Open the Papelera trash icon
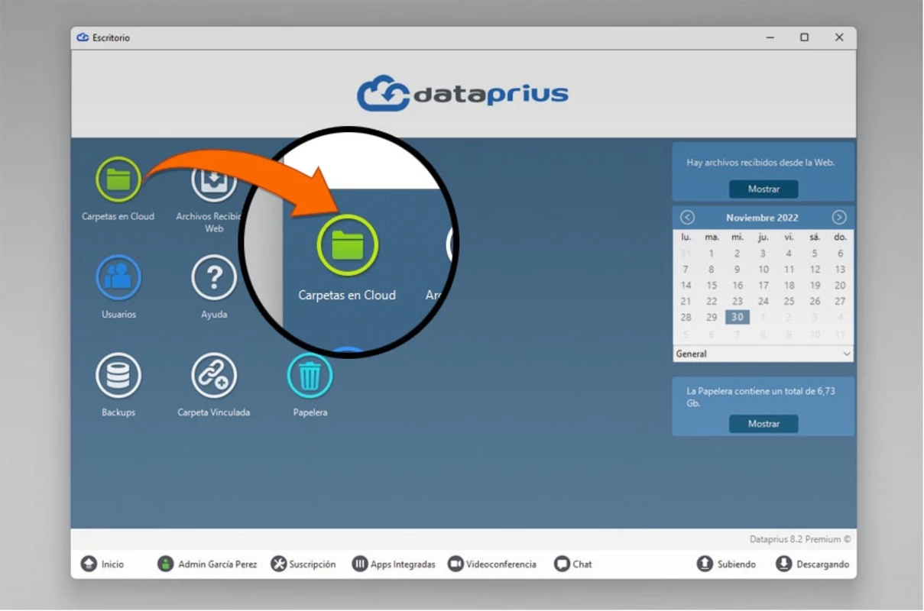This screenshot has height=611, width=924. click(310, 375)
